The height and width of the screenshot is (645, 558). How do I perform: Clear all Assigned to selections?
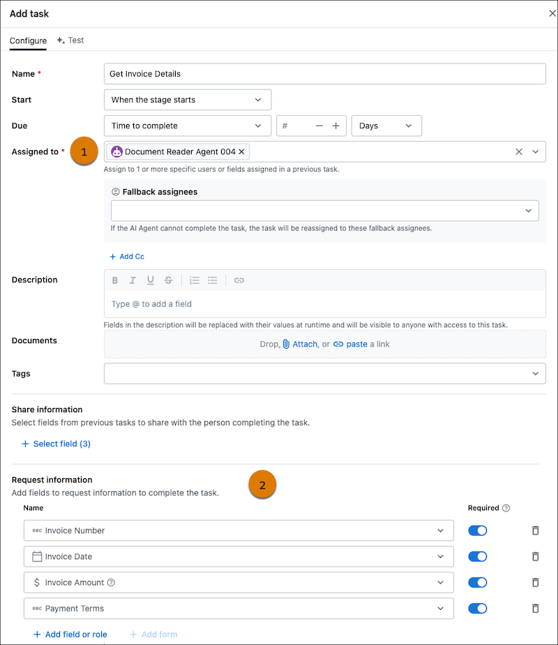tap(519, 151)
